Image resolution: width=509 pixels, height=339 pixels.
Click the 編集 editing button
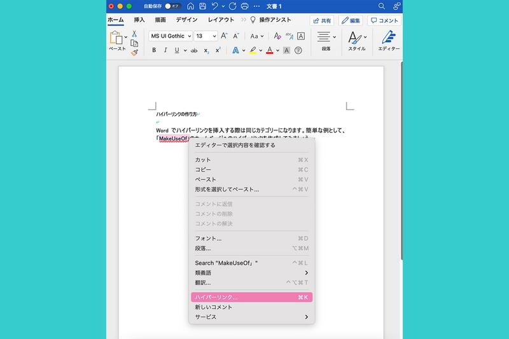tap(351, 20)
